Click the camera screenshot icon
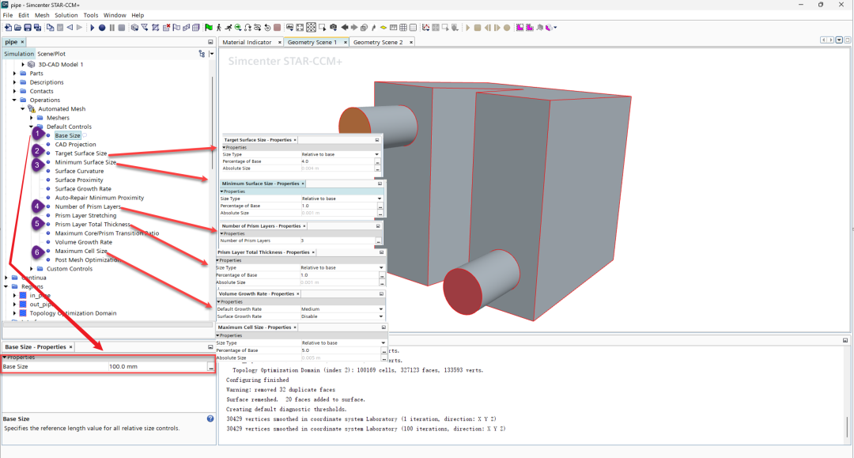Image resolution: width=854 pixels, height=458 pixels. pos(334,27)
